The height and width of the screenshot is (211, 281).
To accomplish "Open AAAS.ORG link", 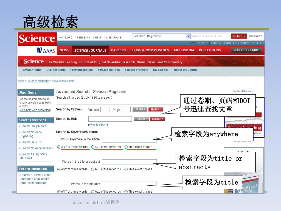I will coord(66,37).
